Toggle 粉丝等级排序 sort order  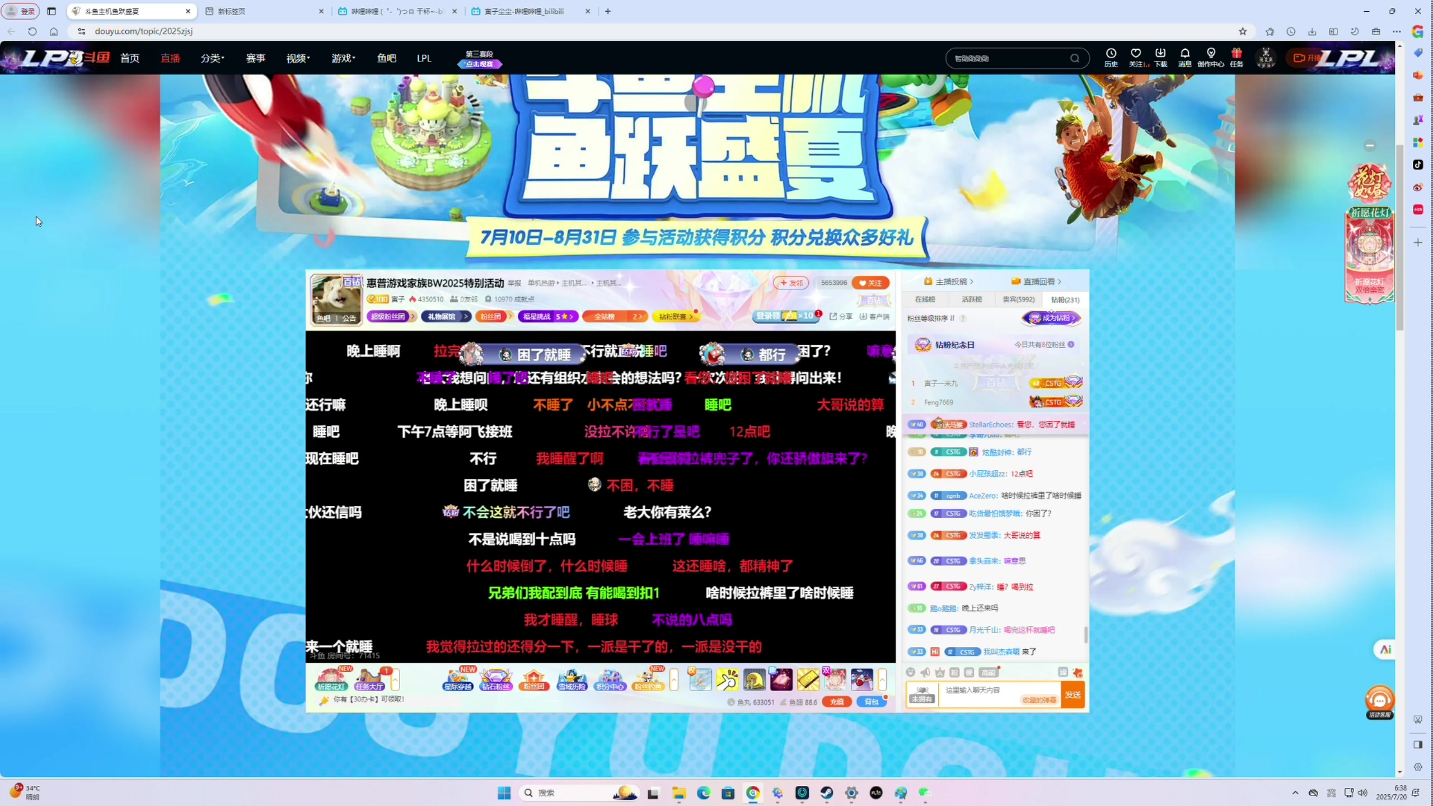pos(931,318)
